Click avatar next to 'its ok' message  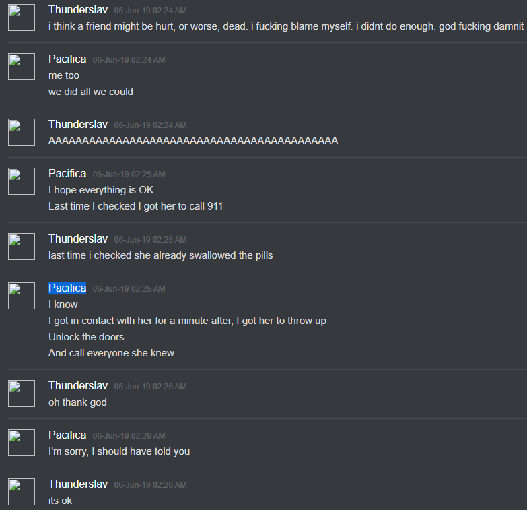(22, 492)
